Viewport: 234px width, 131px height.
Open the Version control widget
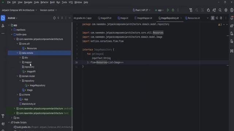pos(48,10)
